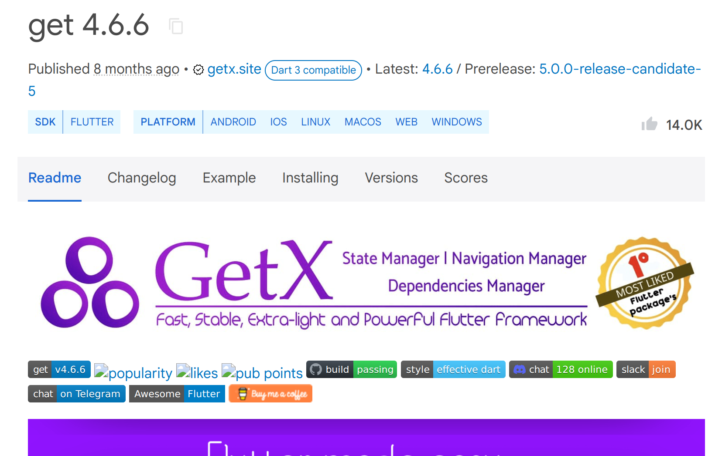The image size is (722, 456).
Task: Open the Discord chat 128 online badge
Action: (561, 369)
